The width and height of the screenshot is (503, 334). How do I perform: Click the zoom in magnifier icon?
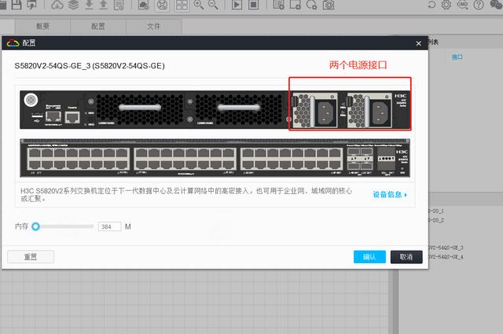point(199,5)
